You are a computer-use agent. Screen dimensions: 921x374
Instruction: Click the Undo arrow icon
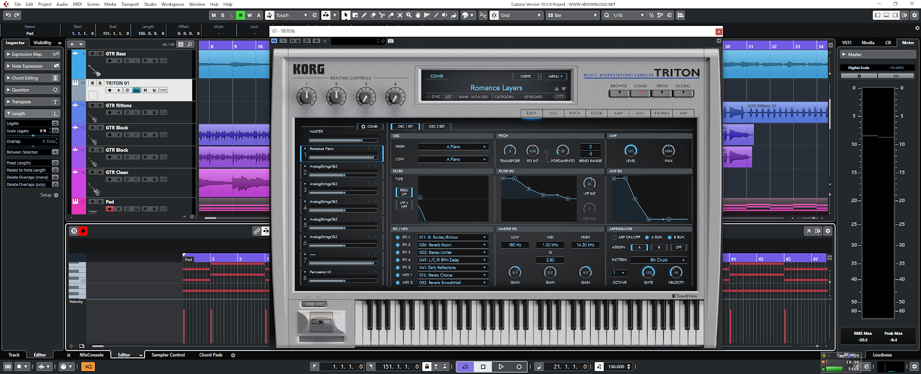(8, 15)
